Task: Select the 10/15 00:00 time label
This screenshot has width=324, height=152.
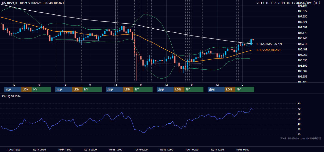Action: point(90,149)
